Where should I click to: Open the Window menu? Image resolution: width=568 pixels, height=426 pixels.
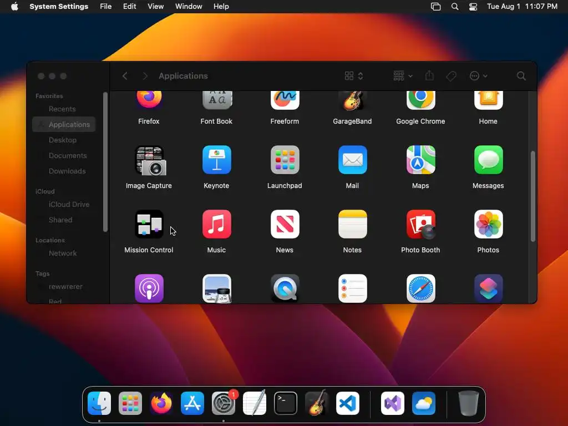pos(189,6)
